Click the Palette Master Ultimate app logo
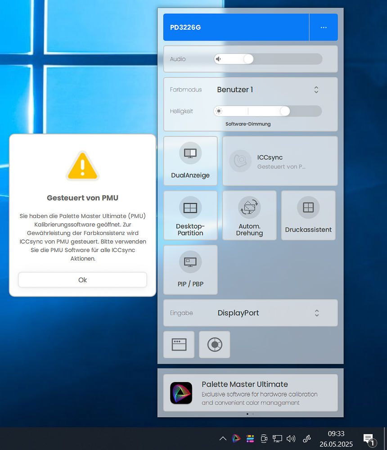The width and height of the screenshot is (387, 450). [181, 393]
